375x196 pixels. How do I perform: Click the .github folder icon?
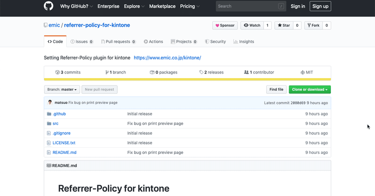49,114
